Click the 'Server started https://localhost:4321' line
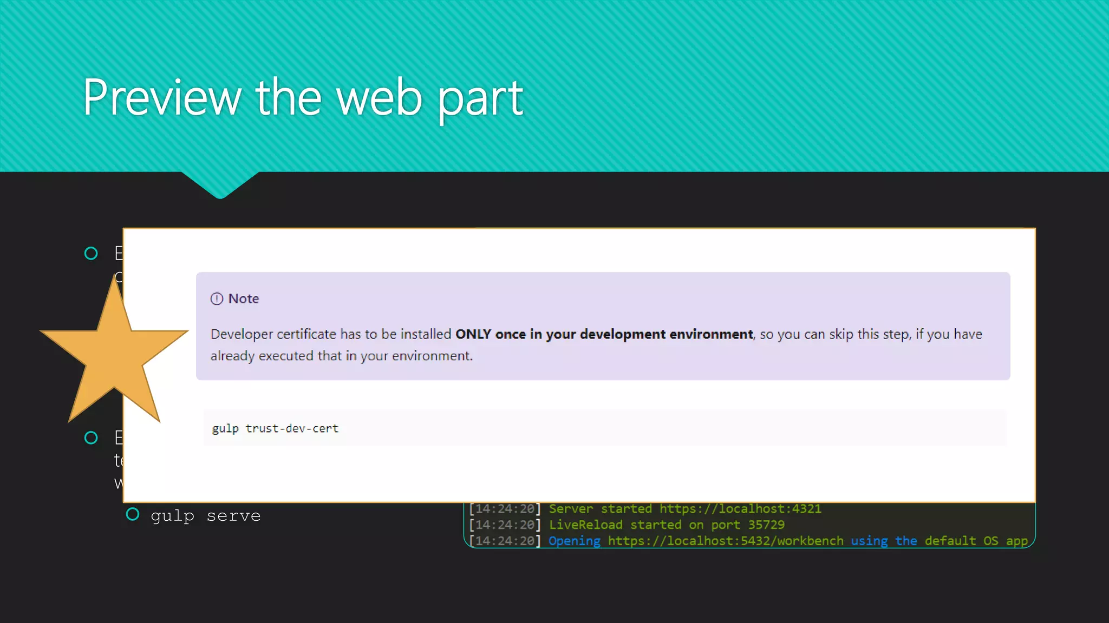 [x=645, y=509]
